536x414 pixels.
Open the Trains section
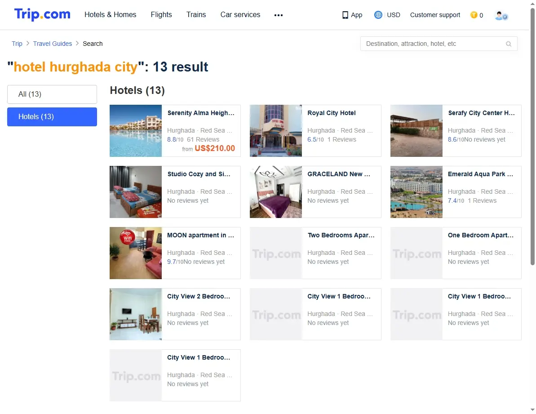(196, 15)
